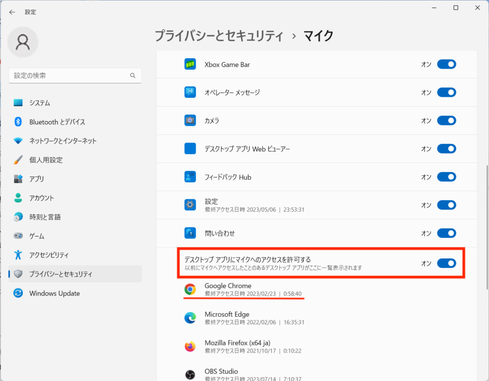Click the Mozilla Firefox icon
This screenshot has height=381, width=489.
(190, 347)
